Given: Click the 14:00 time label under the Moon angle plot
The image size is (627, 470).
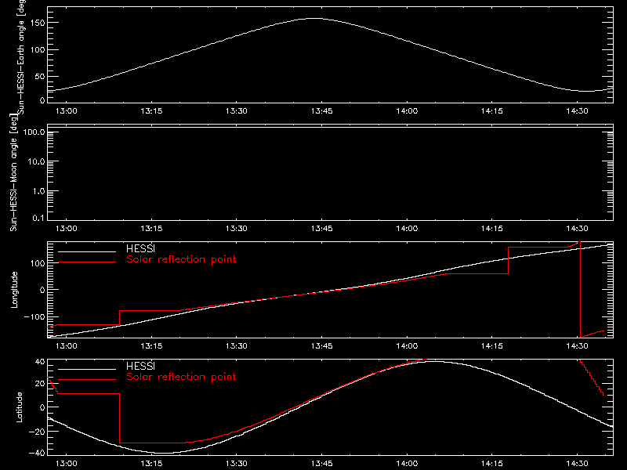Looking at the screenshot, I should (407, 229).
